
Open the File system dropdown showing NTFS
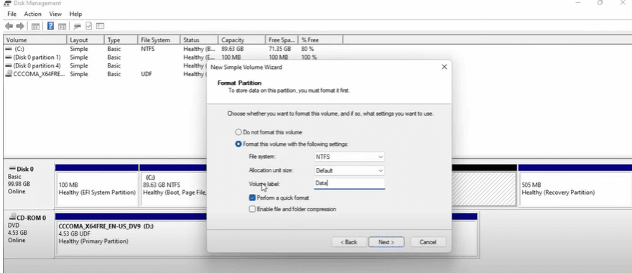click(349, 157)
